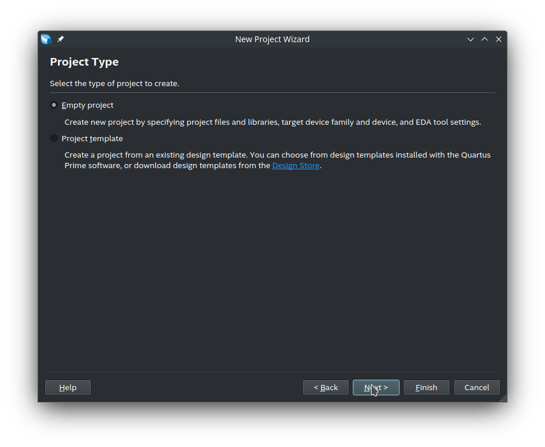
Task: Go to previous page with Back button
Action: (x=326, y=388)
